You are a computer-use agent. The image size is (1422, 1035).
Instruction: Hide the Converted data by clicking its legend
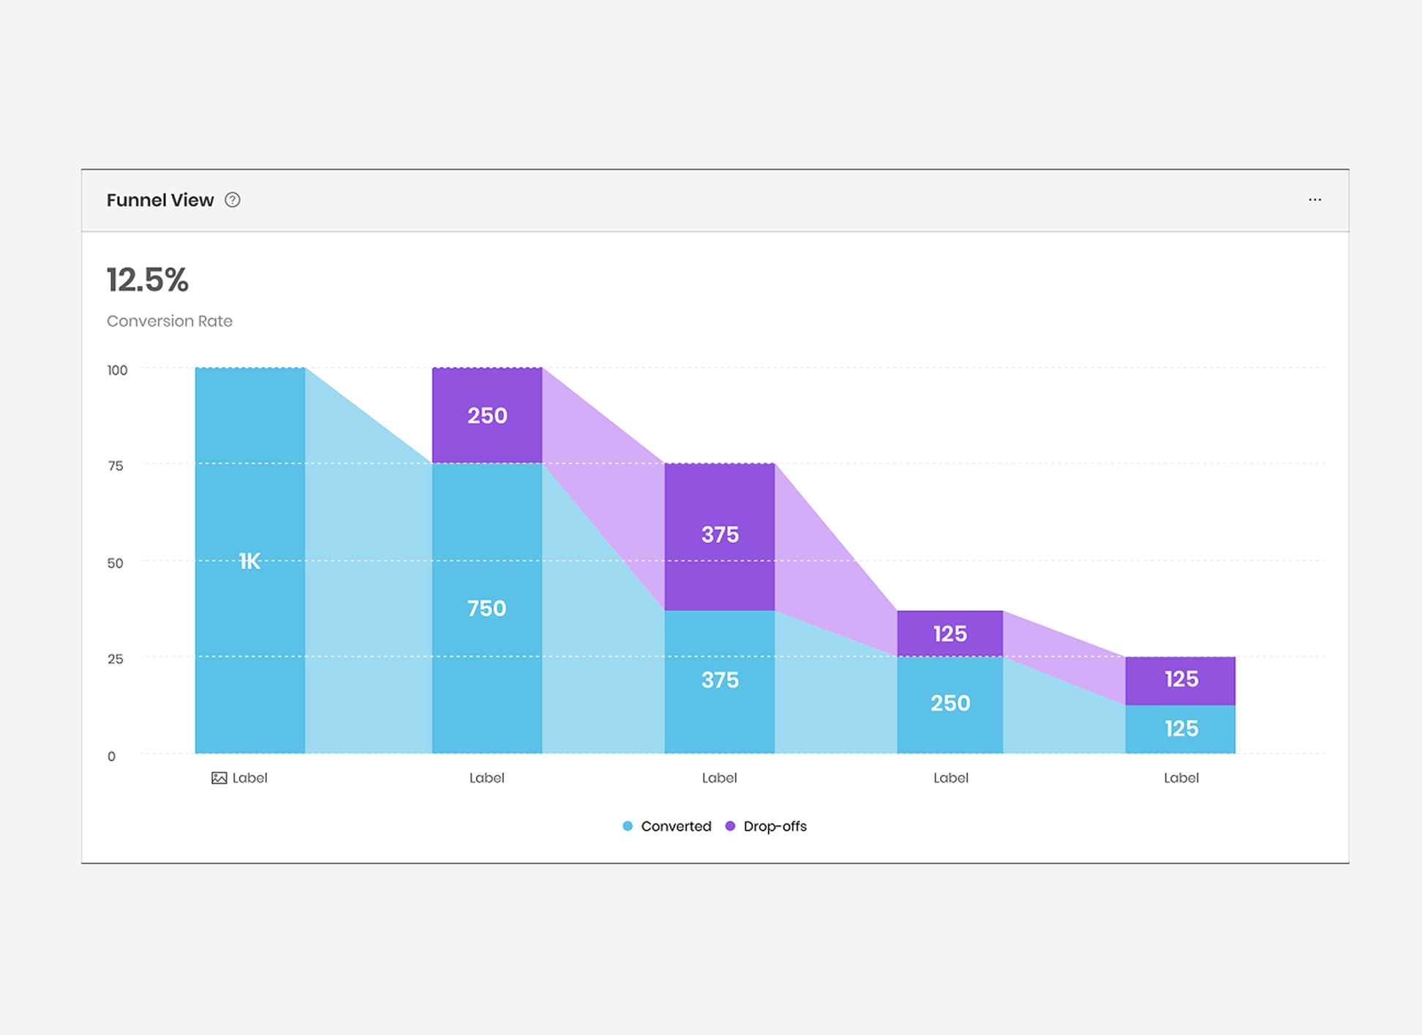[x=675, y=826]
